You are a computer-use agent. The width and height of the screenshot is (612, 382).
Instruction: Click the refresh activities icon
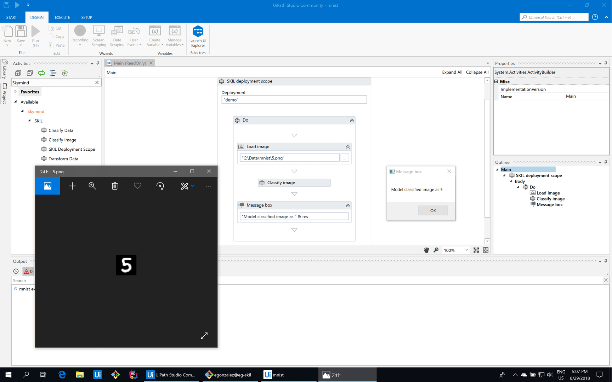(41, 73)
